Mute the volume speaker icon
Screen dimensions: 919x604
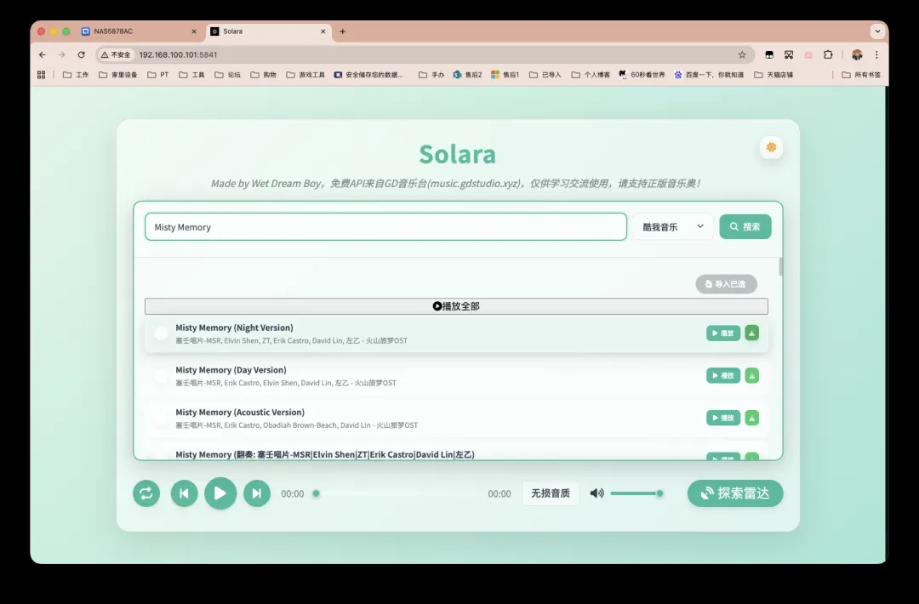click(596, 493)
